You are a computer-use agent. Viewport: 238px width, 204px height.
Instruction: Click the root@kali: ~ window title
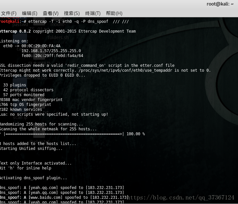pyautogui.click(x=220, y=4)
